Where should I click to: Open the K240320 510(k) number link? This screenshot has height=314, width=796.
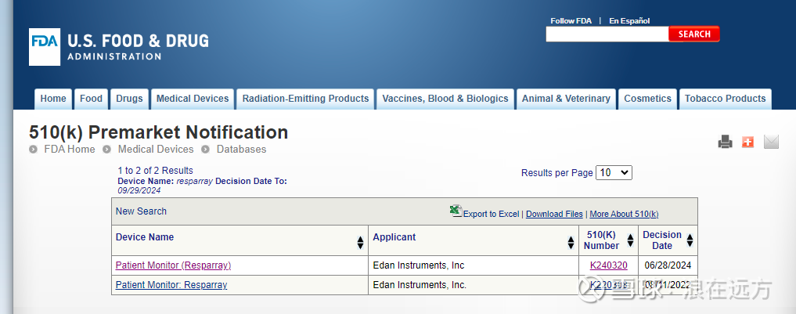tap(608, 265)
